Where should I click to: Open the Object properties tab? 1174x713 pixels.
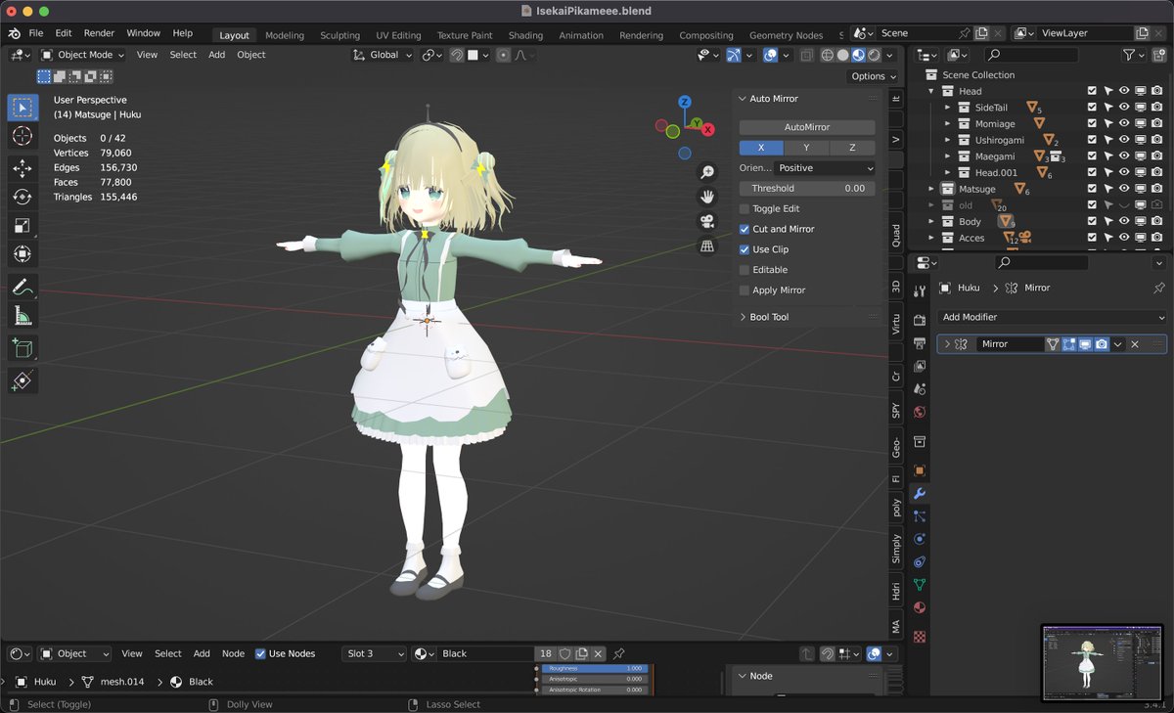coord(920,470)
